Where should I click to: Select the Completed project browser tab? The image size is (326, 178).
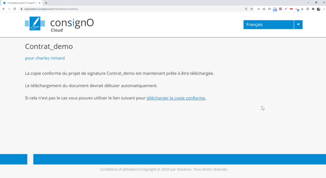(x=21, y=3)
